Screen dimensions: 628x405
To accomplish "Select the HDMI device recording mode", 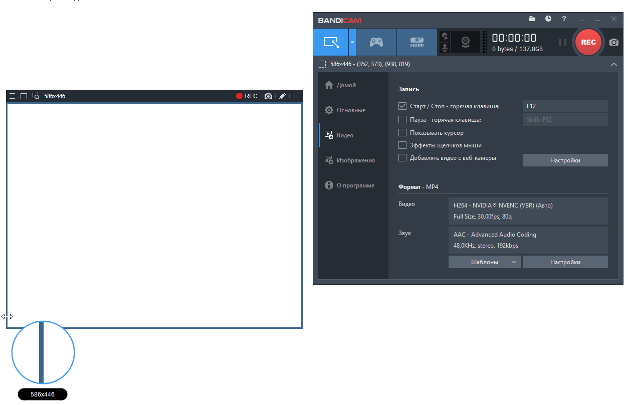I will 416,42.
